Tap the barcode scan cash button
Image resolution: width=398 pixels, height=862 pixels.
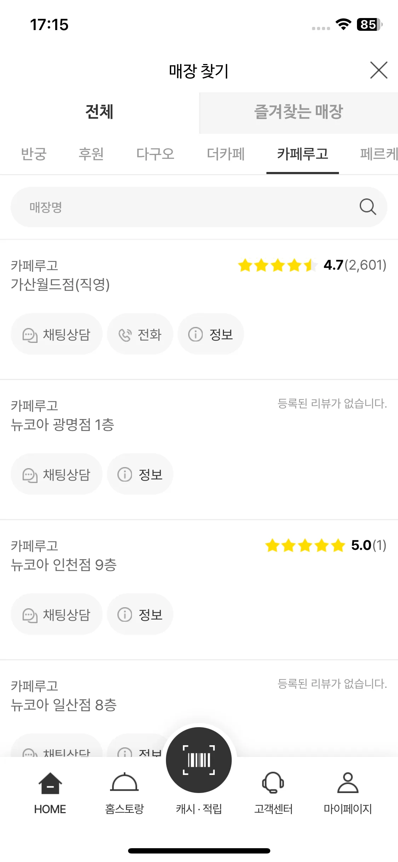coord(199,760)
